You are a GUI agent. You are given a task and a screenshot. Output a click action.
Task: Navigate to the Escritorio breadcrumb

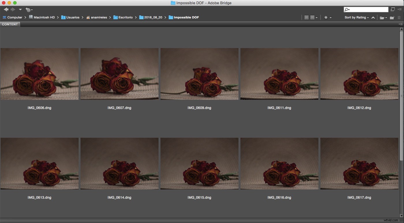125,17
